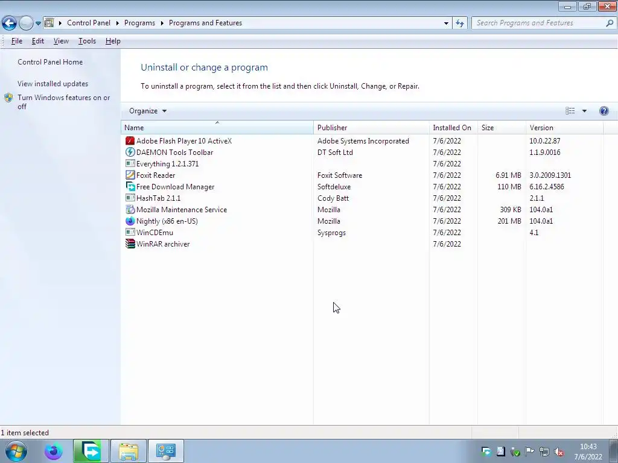Sort by the Version column header

564,128
